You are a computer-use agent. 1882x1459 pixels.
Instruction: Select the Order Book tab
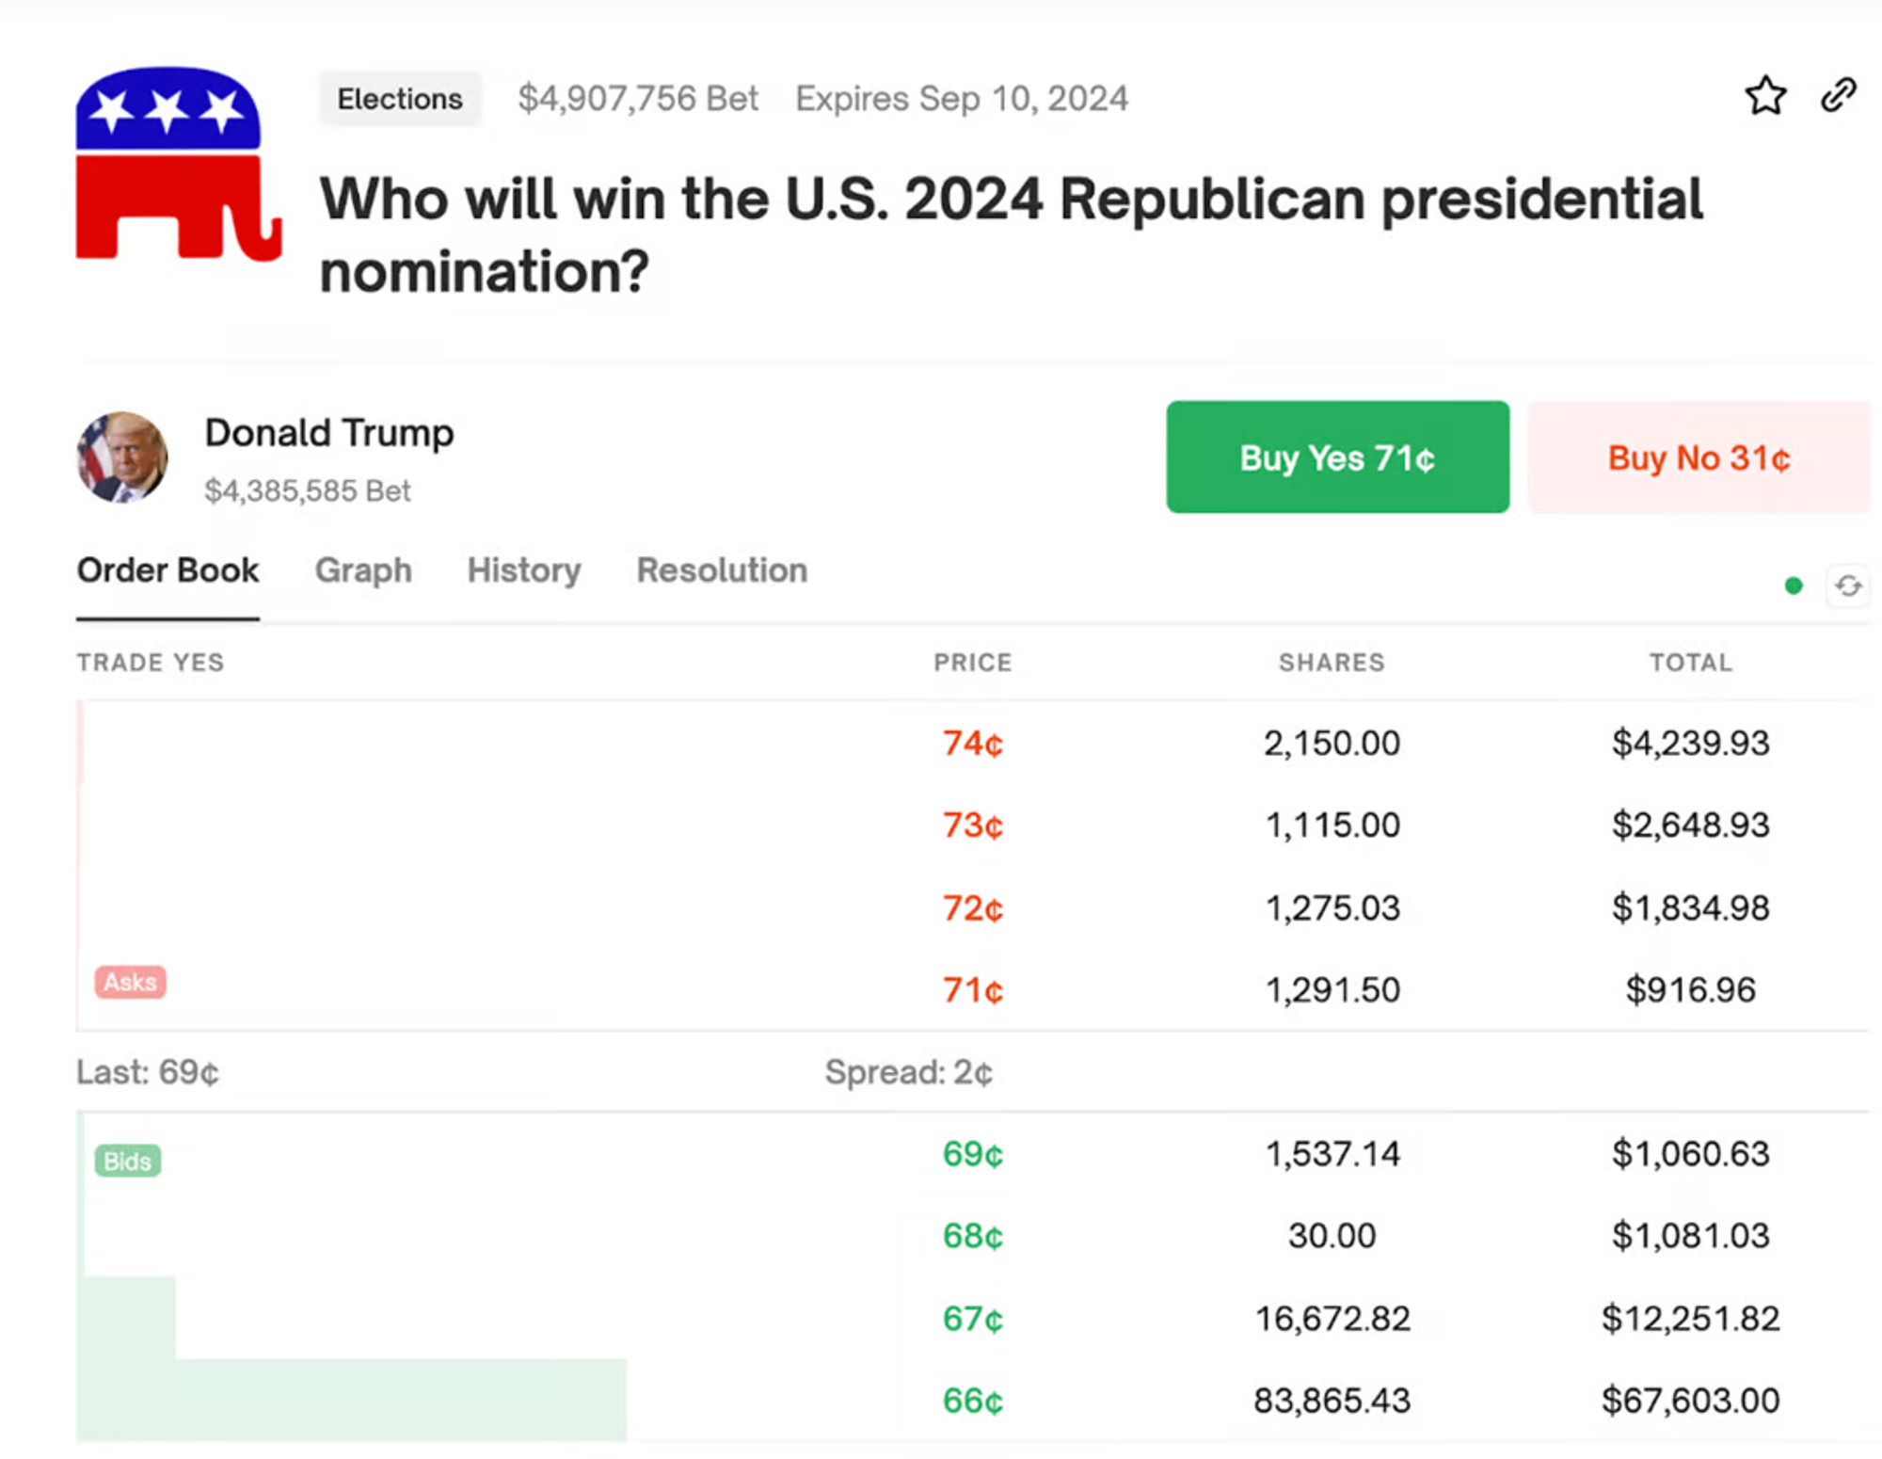click(x=167, y=570)
